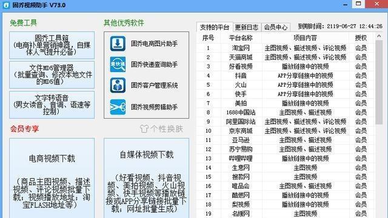This screenshot has height=218, width=388.
Task: Click 会员 cell in the 抖音 row
Action: 361,76
